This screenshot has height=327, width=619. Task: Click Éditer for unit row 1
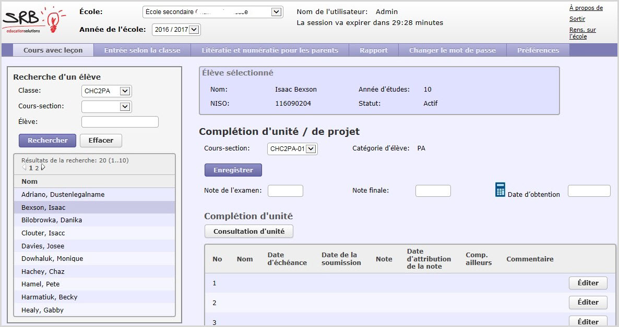pos(588,283)
